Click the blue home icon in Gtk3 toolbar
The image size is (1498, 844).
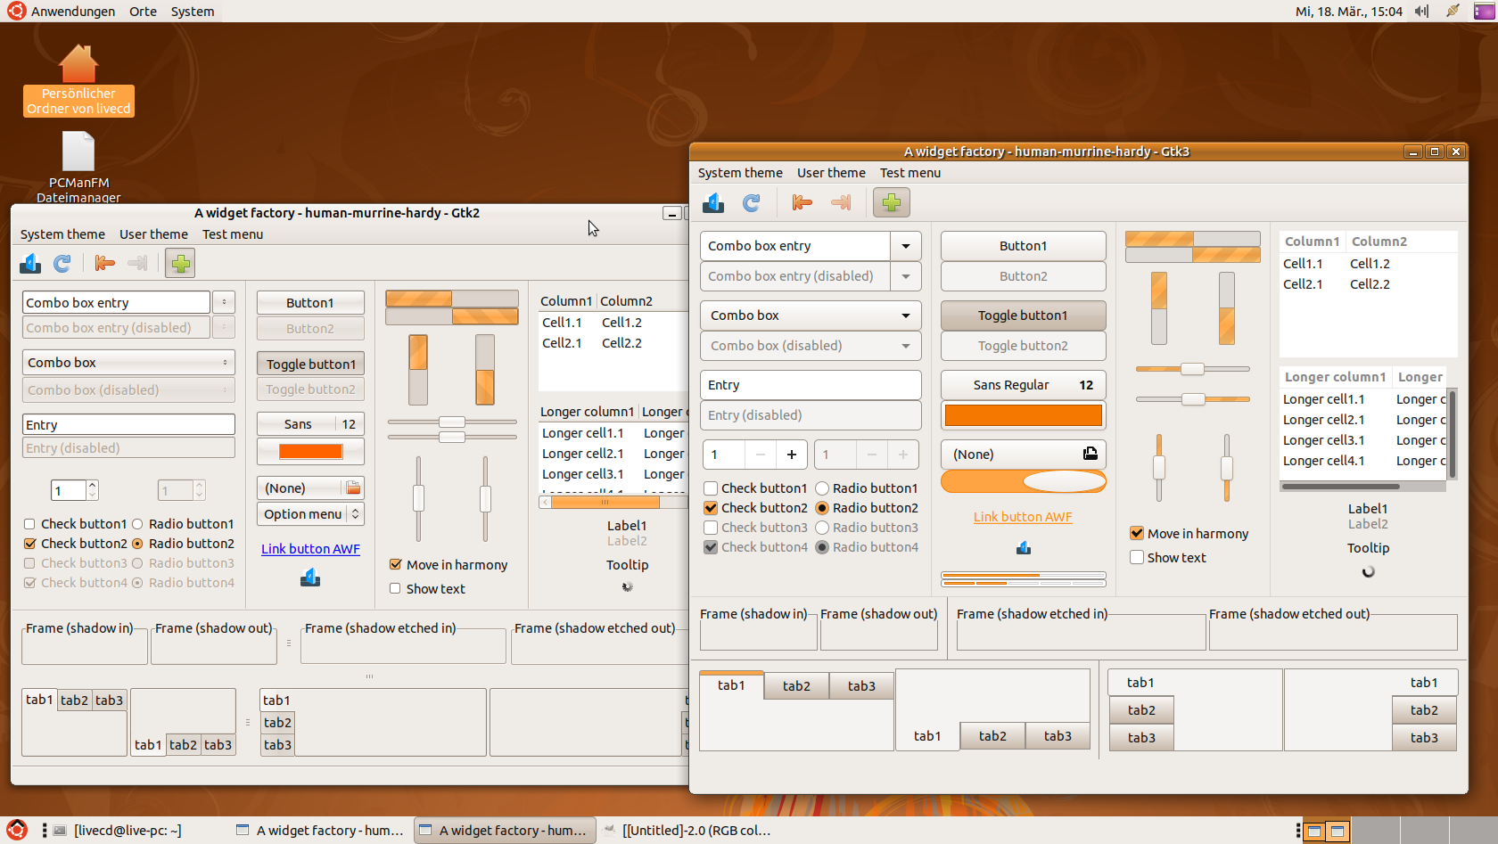pyautogui.click(x=713, y=203)
